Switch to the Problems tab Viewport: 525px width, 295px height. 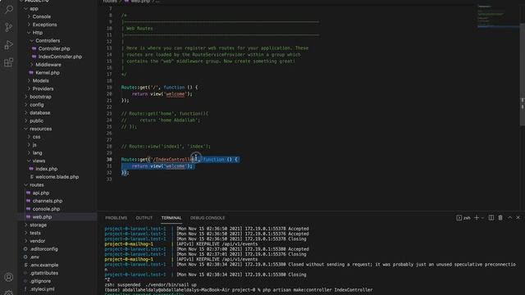(116, 218)
